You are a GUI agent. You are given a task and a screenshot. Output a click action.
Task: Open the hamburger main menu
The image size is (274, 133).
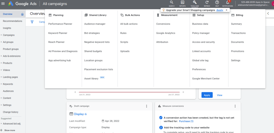pos(3,4)
